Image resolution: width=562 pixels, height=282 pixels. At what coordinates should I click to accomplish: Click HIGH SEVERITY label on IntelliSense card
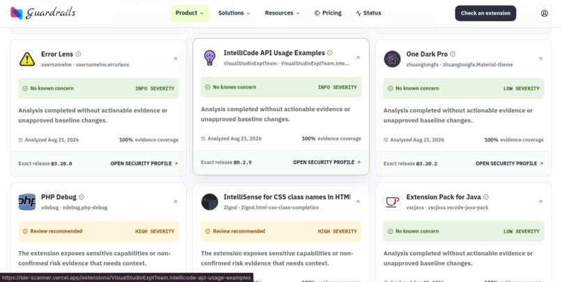[x=337, y=232]
